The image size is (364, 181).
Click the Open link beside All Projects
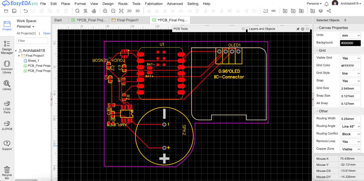(x=47, y=33)
